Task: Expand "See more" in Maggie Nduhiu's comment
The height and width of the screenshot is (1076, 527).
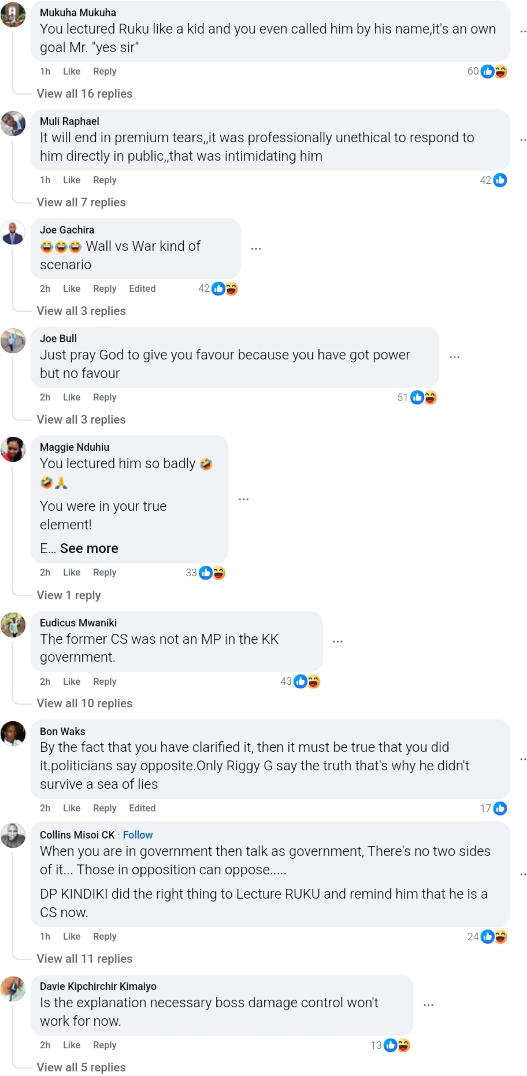Action: (x=89, y=548)
